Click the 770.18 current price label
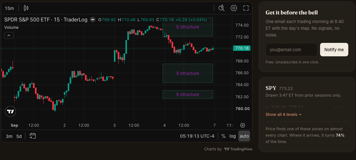Image resolution: width=356 pixels, height=160 pixels. tap(242, 48)
